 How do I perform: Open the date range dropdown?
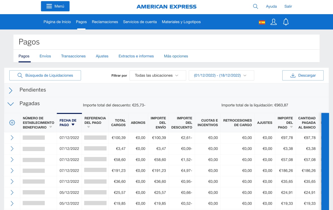pos(221,75)
